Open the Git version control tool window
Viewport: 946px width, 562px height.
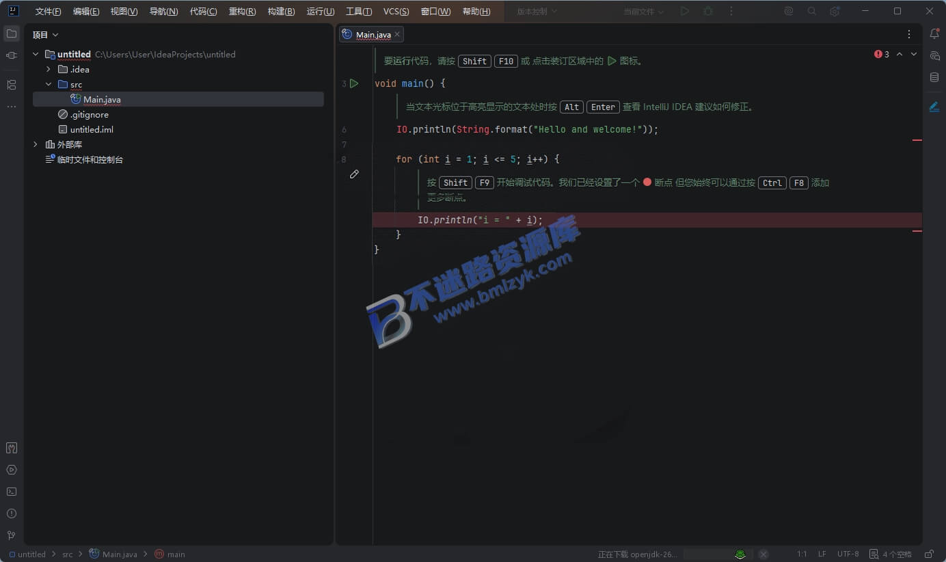coord(12,535)
